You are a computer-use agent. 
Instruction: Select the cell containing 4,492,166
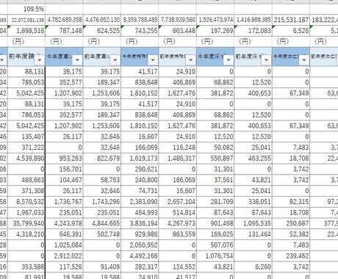pos(140,256)
